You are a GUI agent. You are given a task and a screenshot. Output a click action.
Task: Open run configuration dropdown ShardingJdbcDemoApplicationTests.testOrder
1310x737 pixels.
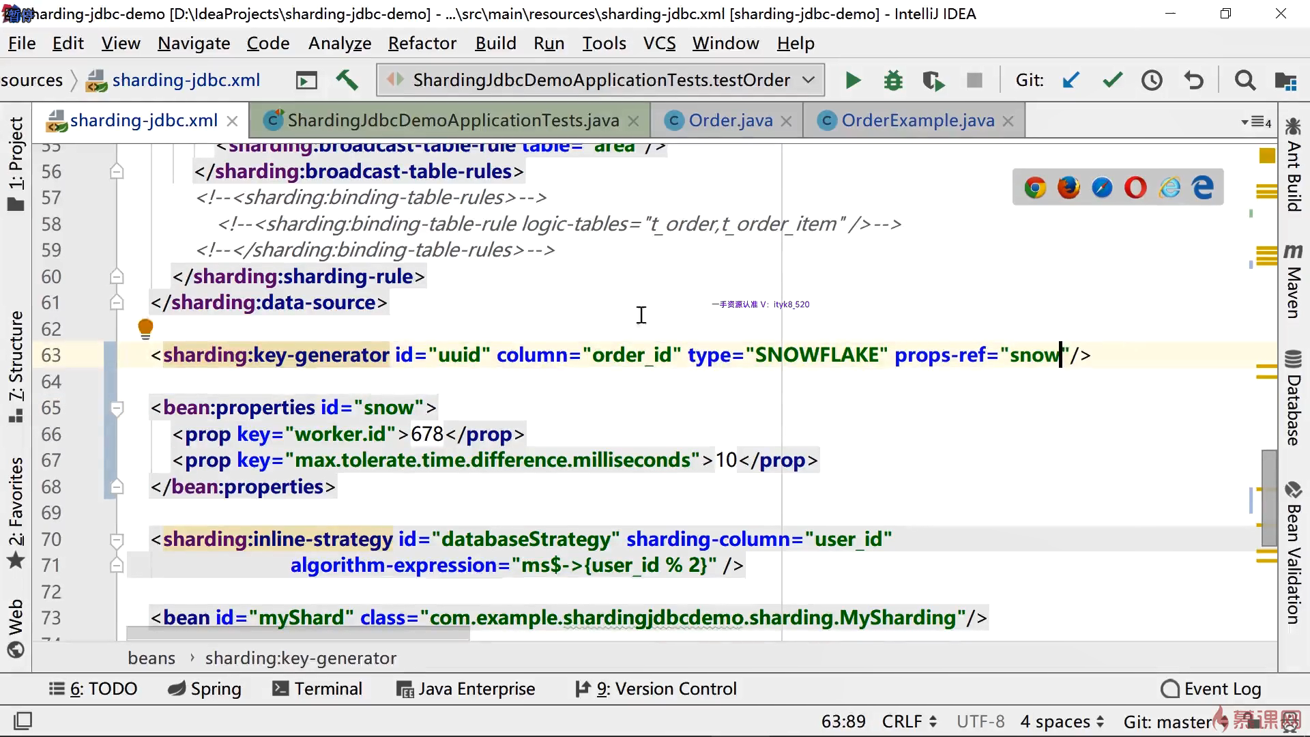click(600, 81)
